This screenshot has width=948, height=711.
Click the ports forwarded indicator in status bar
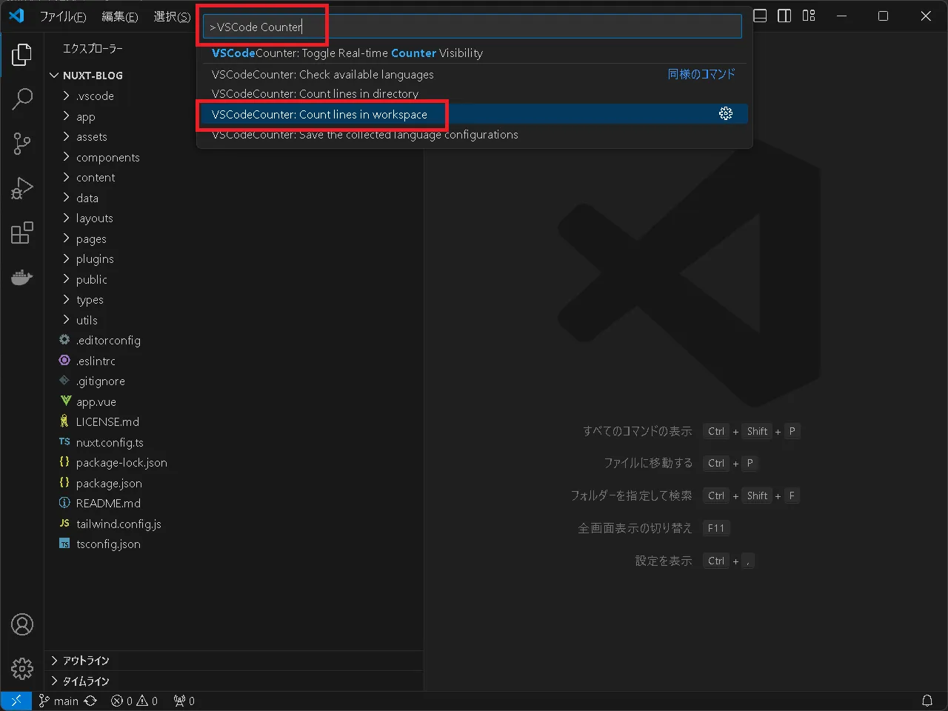point(184,701)
